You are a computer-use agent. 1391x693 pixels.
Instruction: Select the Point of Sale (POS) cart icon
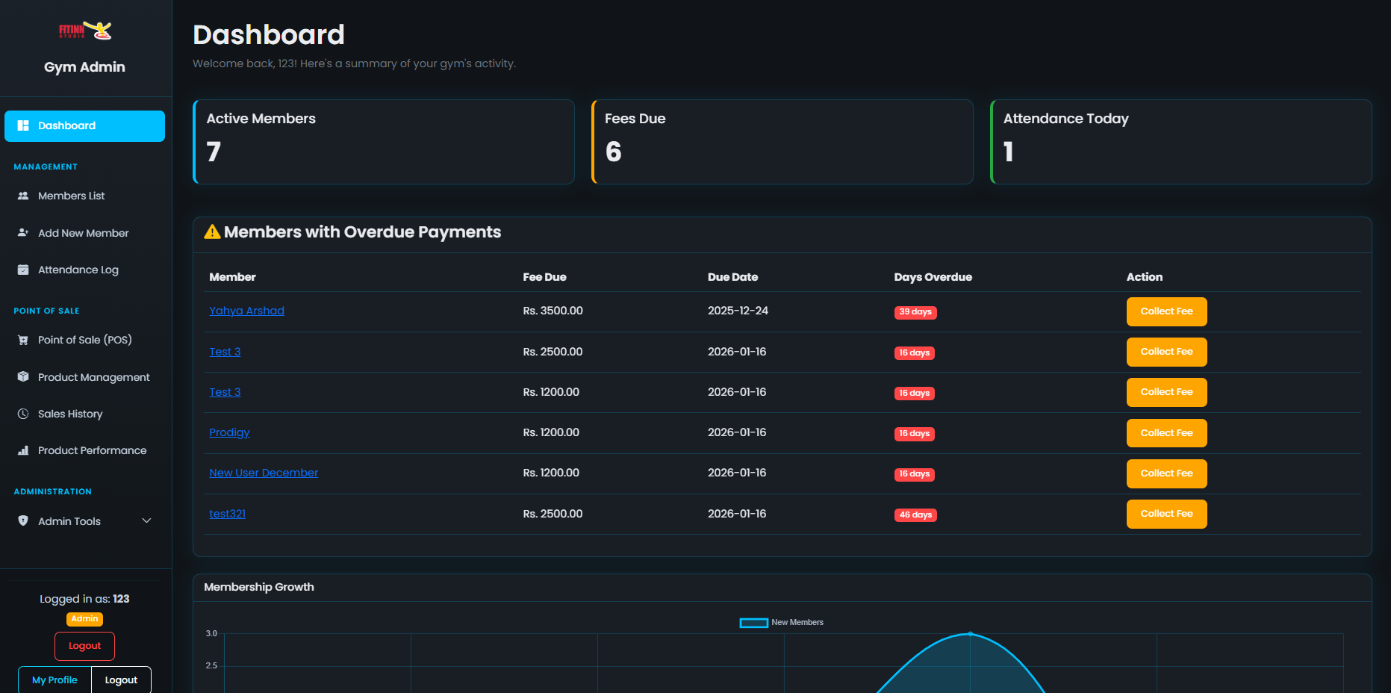coord(22,339)
